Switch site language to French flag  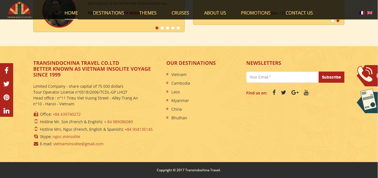(x=362, y=13)
